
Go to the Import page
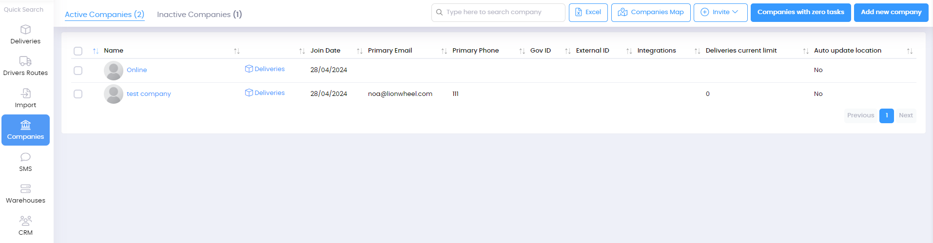[25, 98]
